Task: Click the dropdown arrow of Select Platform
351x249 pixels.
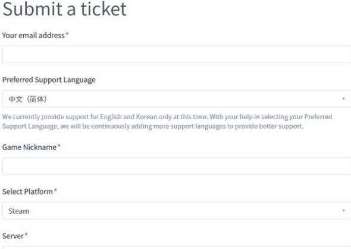Action: (x=343, y=210)
